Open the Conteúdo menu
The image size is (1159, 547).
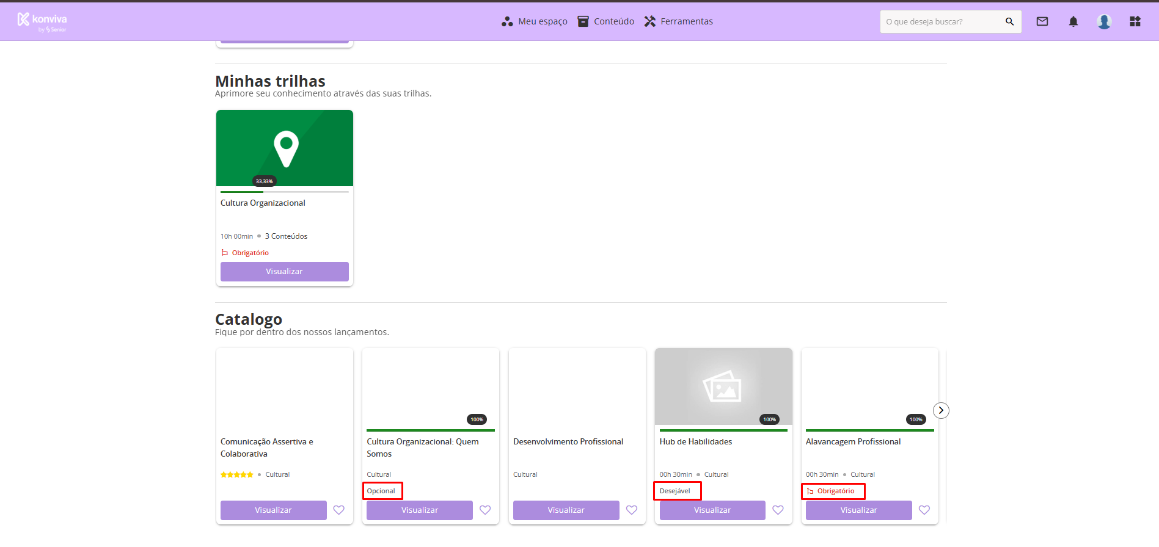(x=606, y=21)
